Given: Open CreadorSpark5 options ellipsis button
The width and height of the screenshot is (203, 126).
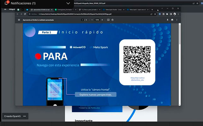Looking at the screenshot, I should click(x=24, y=116).
